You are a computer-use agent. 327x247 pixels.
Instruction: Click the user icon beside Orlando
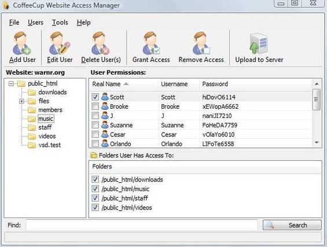pyautogui.click(x=105, y=143)
